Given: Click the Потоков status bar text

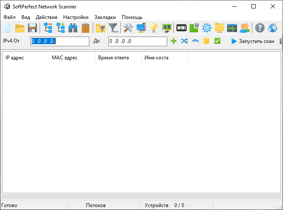Looking at the screenshot, I should (96, 205).
